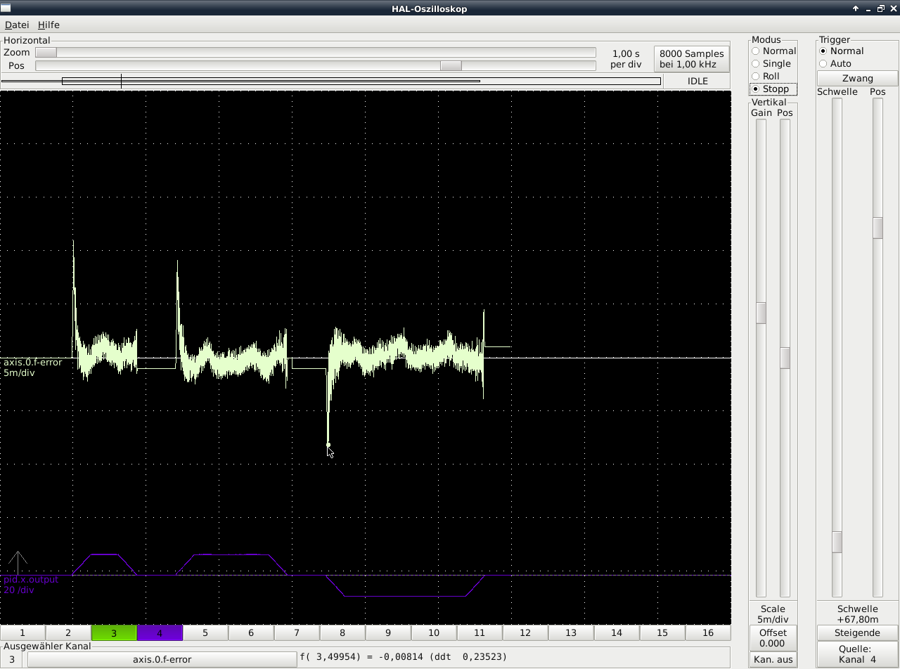Select Normal run mode in Modus

773,51
